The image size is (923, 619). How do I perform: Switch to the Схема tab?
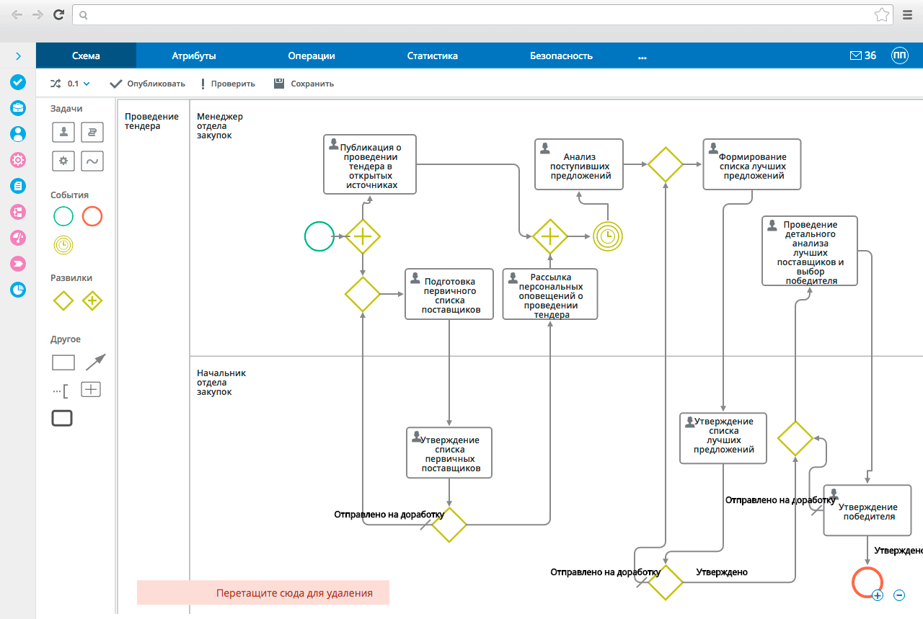tap(86, 55)
